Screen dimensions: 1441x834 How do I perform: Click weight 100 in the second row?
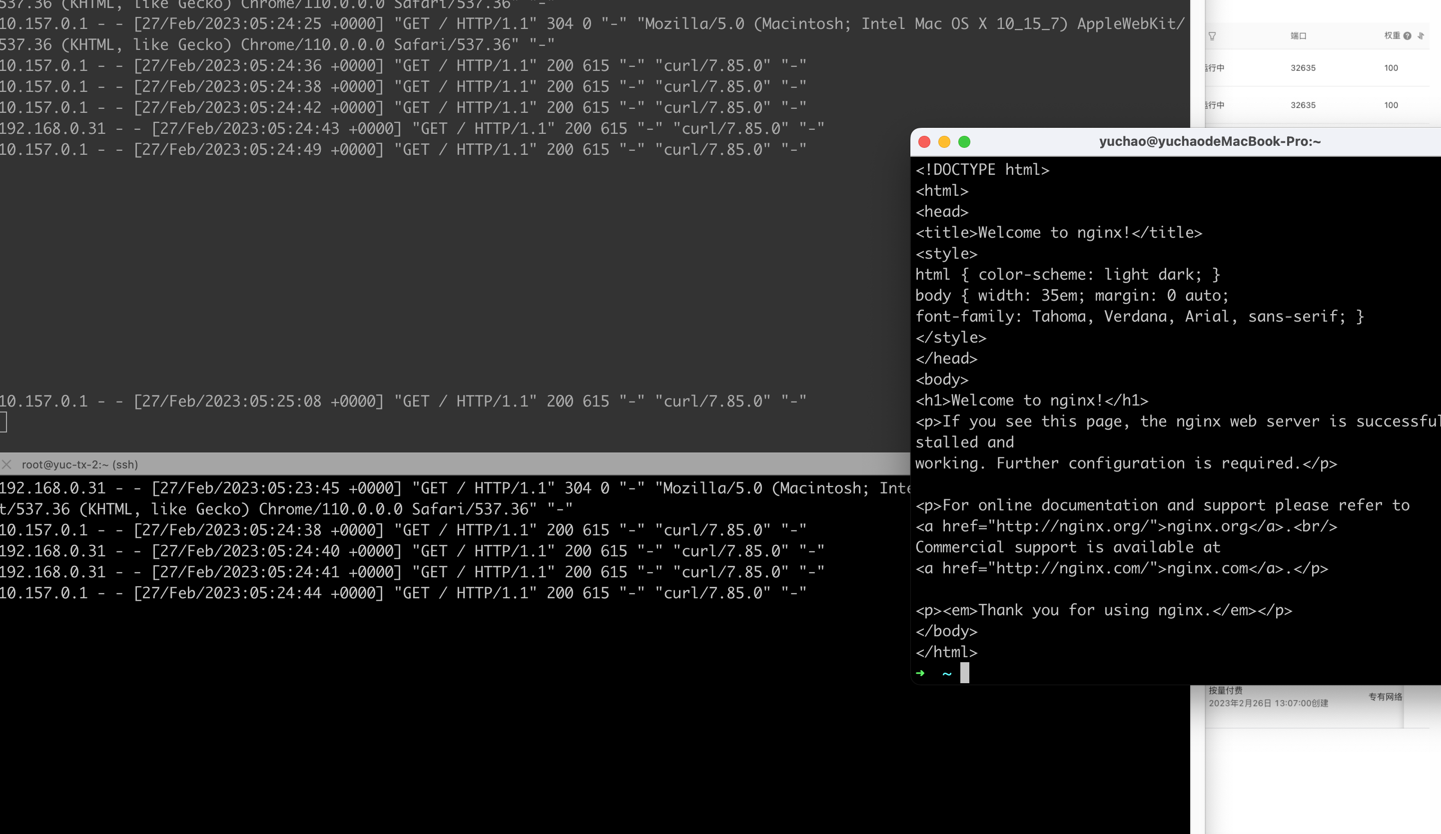click(1391, 105)
